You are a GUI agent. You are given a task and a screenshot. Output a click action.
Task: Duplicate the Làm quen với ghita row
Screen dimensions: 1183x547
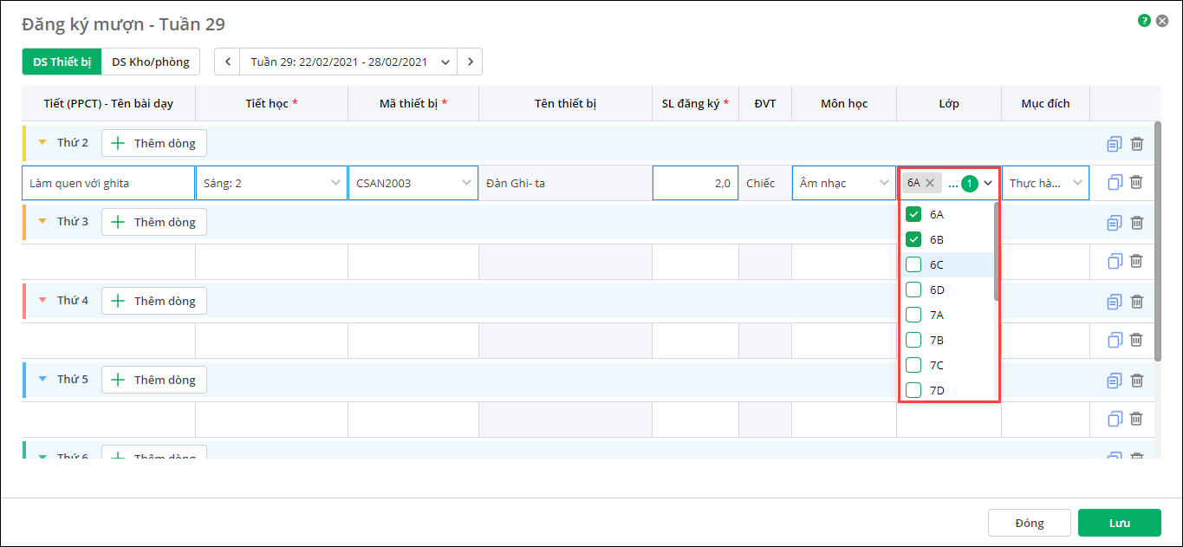coord(1115,183)
